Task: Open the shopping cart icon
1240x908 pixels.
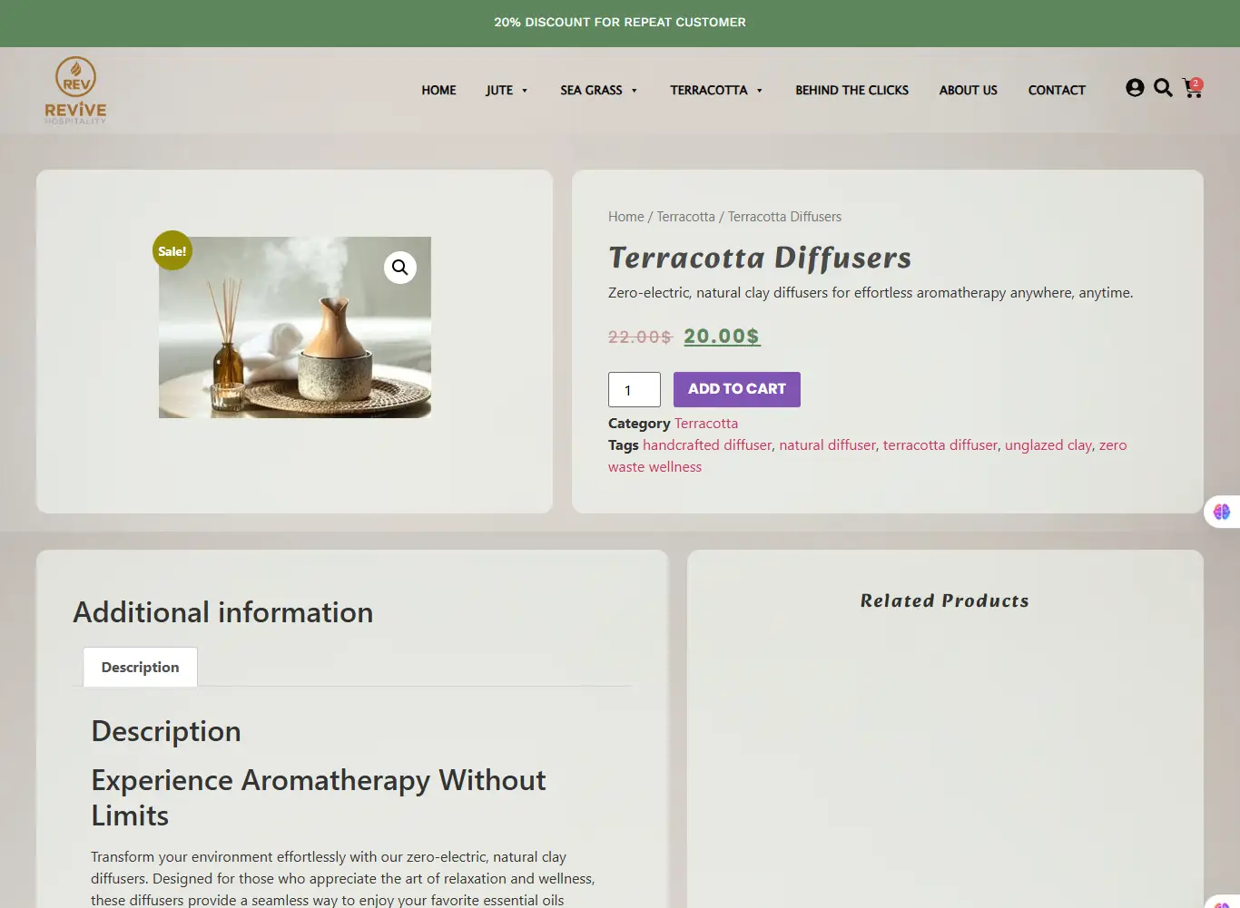Action: click(x=1193, y=88)
